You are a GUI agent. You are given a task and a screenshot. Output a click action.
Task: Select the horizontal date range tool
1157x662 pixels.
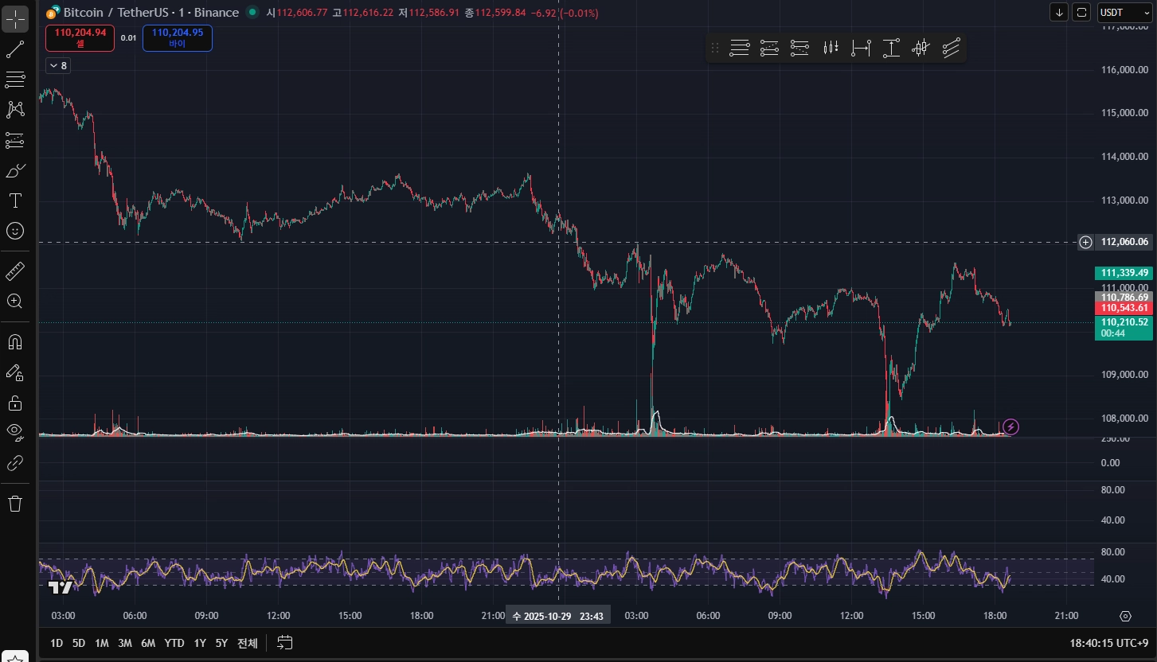(x=861, y=49)
